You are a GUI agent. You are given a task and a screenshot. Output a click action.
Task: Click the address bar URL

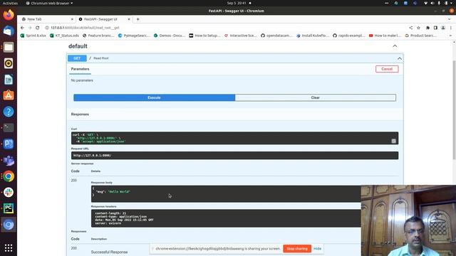(x=85, y=28)
